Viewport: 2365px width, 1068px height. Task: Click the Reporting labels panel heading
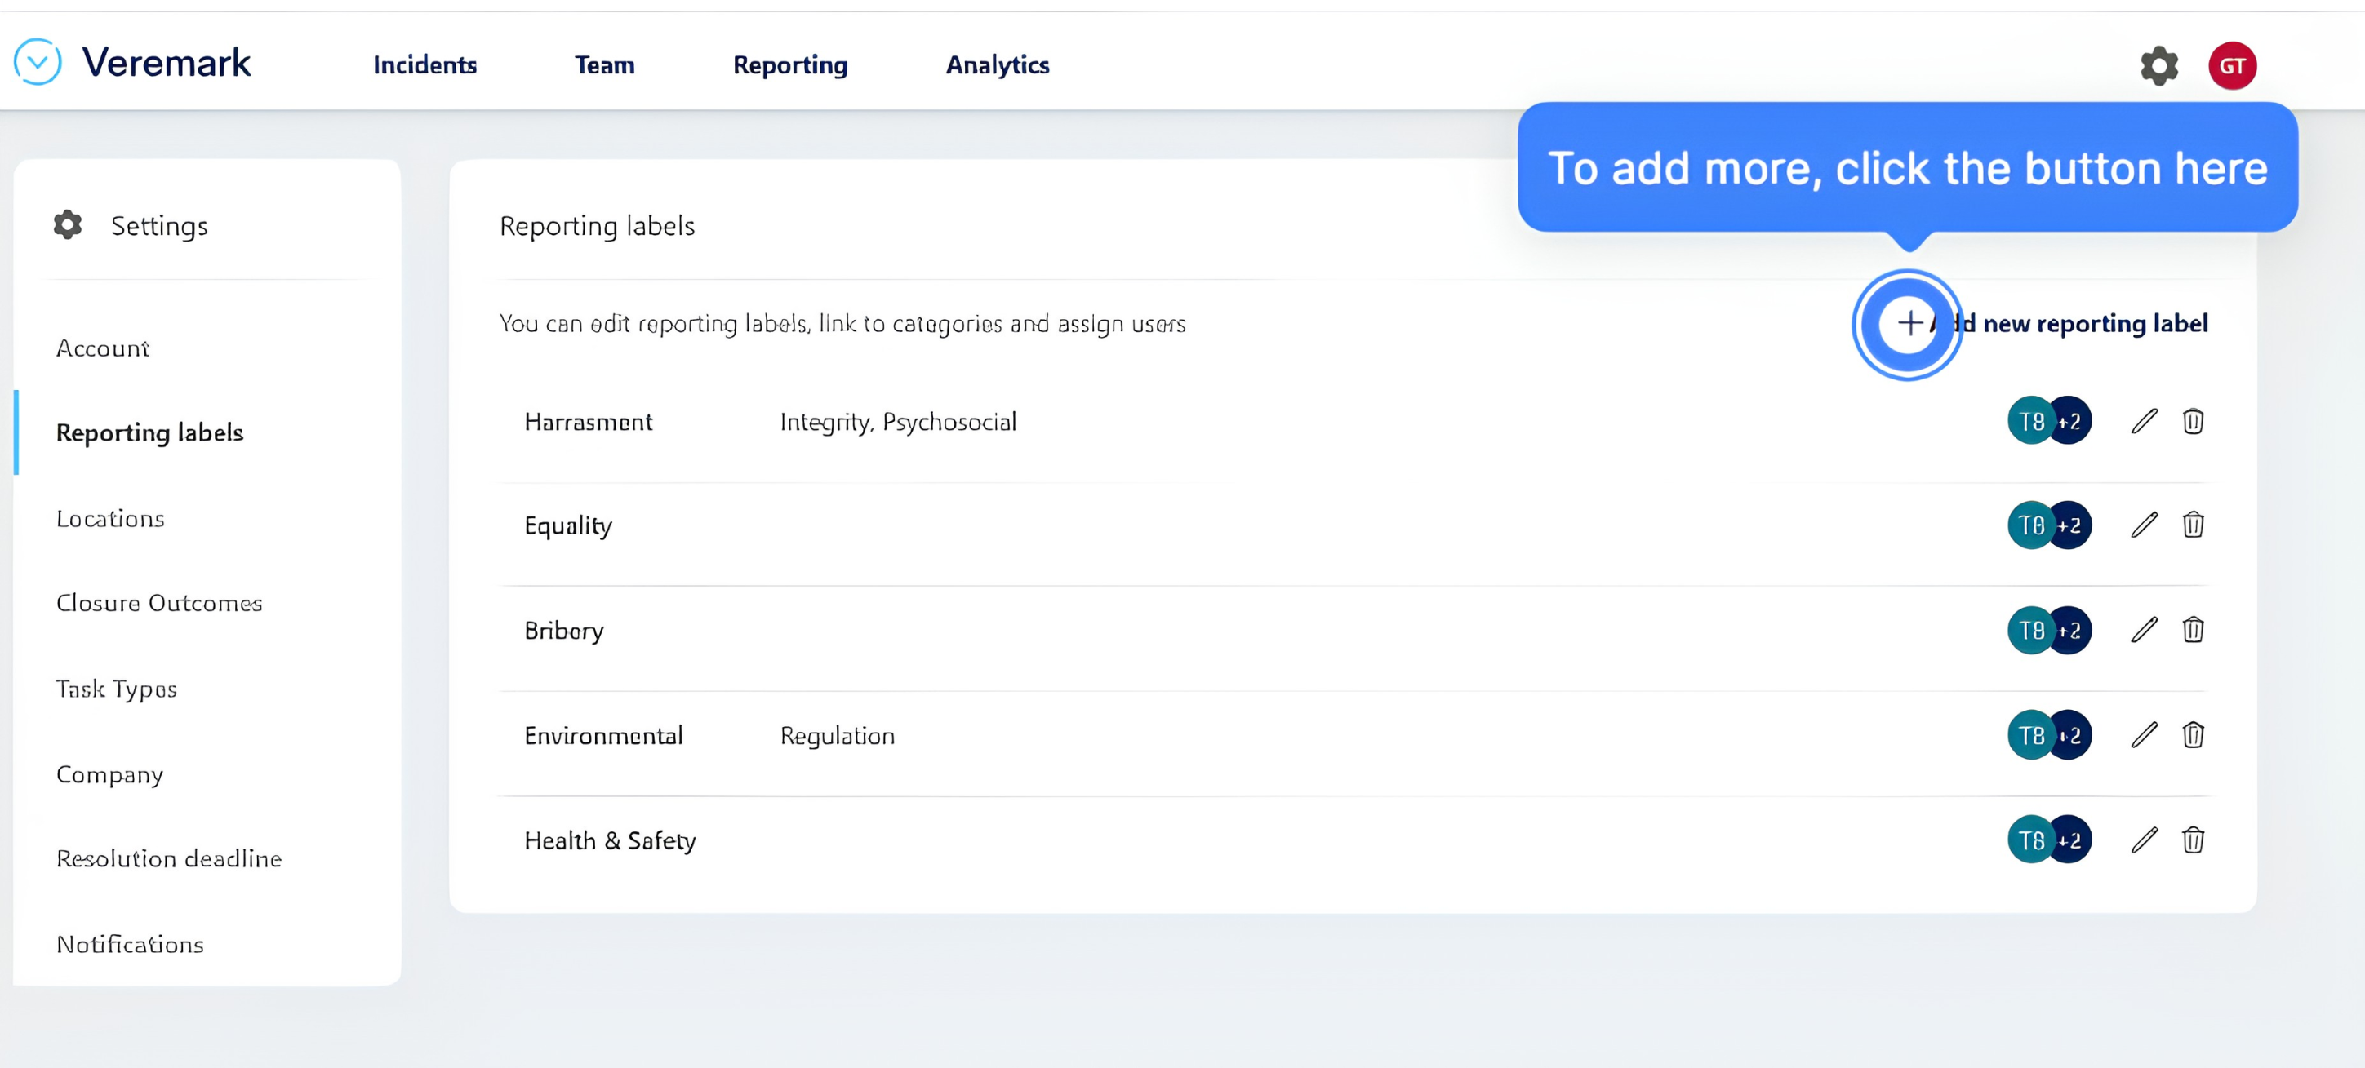tap(597, 226)
